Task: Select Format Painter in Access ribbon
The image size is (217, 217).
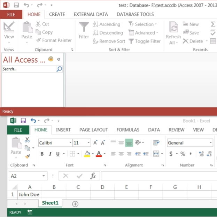Action: pyautogui.click(x=54, y=40)
